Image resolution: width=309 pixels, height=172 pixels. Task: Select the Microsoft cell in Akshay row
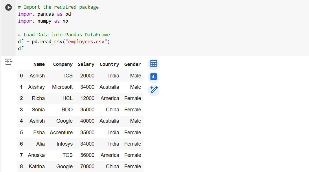pos(62,87)
